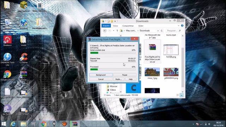Go up one folder level

(117, 31)
